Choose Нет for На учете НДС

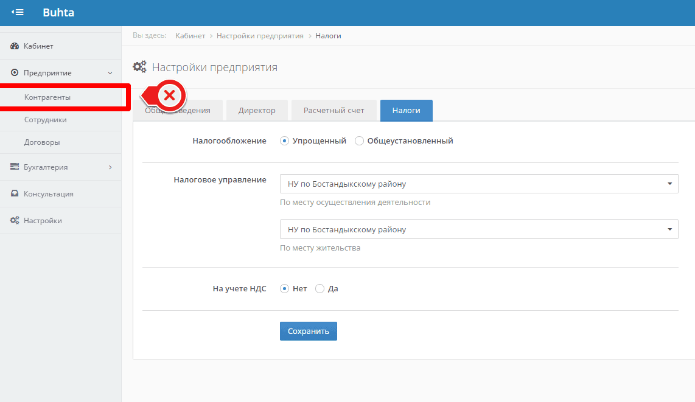coord(285,289)
